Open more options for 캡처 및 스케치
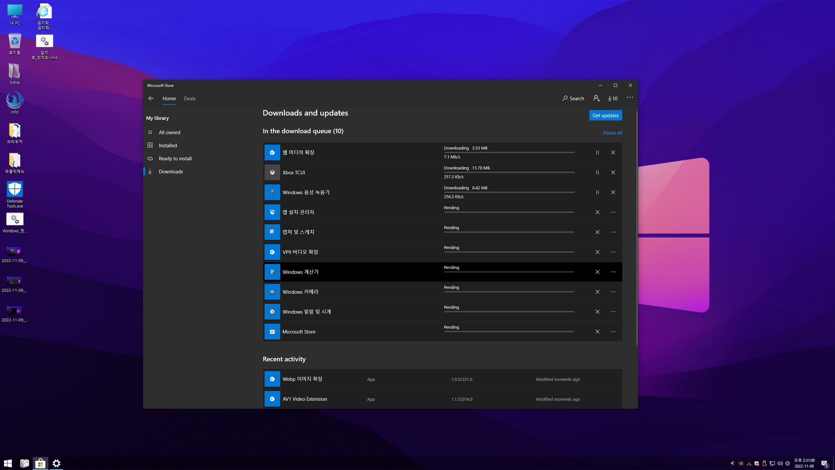This screenshot has width=835, height=470. pyautogui.click(x=613, y=232)
